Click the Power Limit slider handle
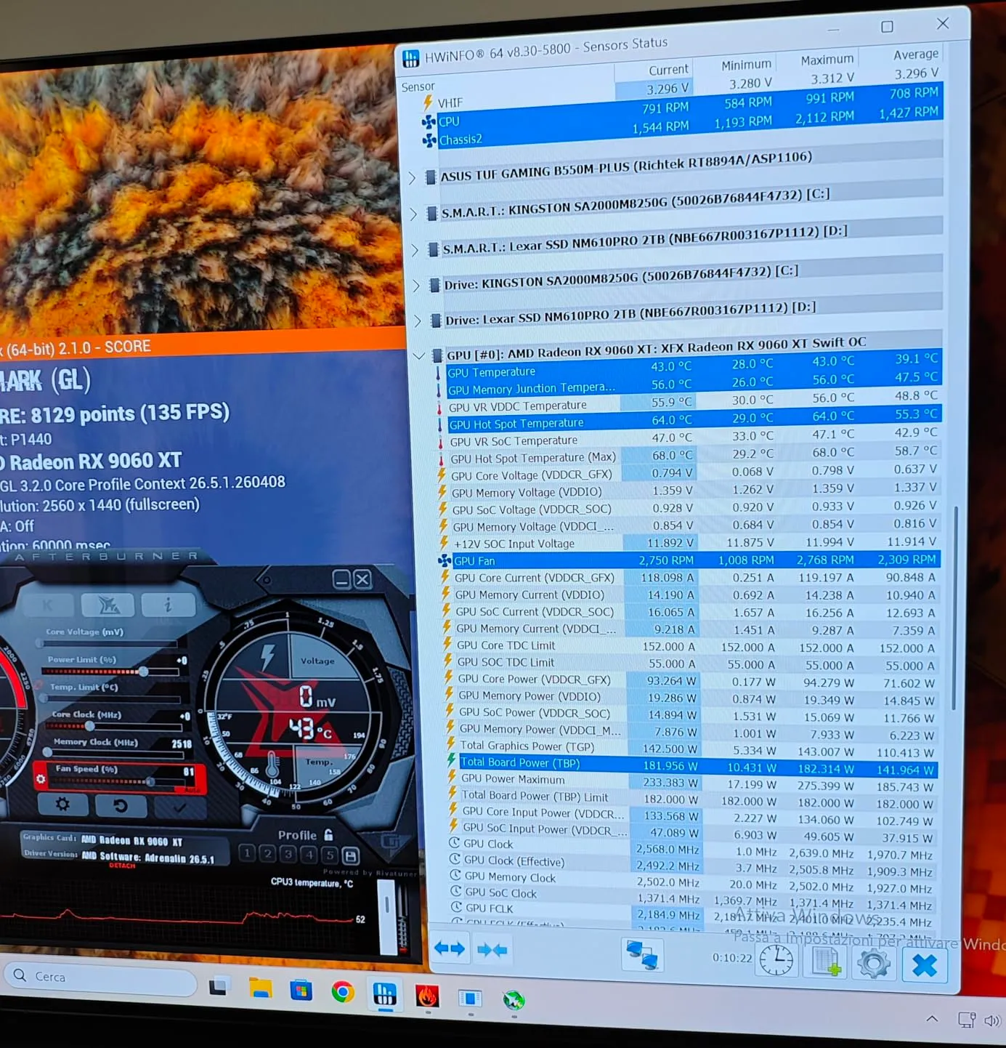This screenshot has height=1048, width=1006. tap(144, 672)
